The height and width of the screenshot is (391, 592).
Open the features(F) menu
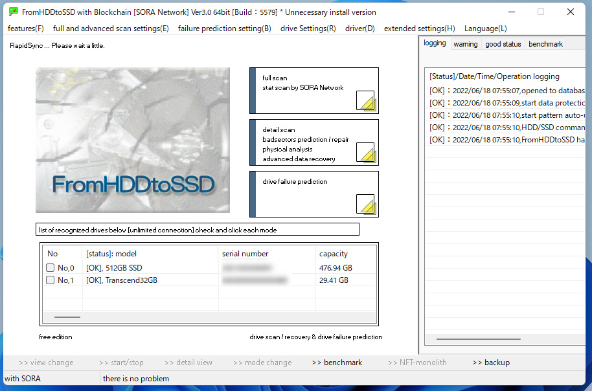click(x=26, y=28)
